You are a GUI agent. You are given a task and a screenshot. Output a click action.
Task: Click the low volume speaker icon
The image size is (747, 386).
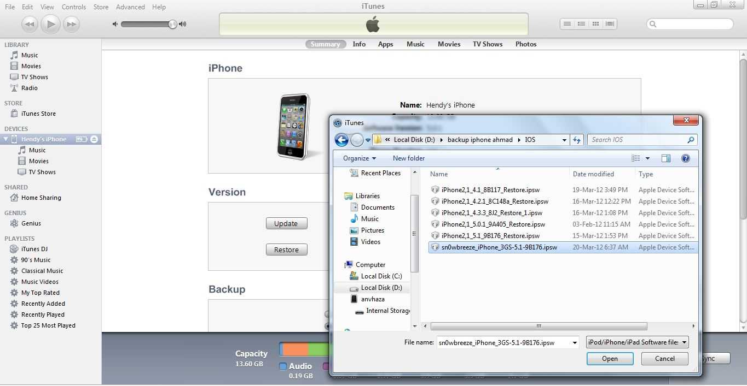[x=115, y=24]
